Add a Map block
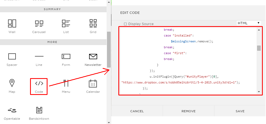This screenshot has height=124, width=266. [12, 83]
